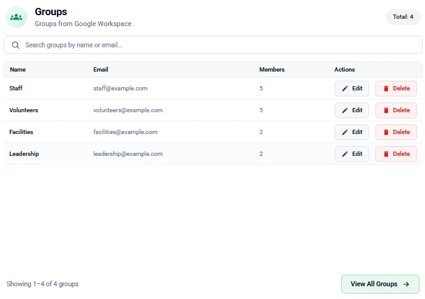Click the trash icon in Staff row
Viewport: 425px width, 299px height.
point(386,89)
